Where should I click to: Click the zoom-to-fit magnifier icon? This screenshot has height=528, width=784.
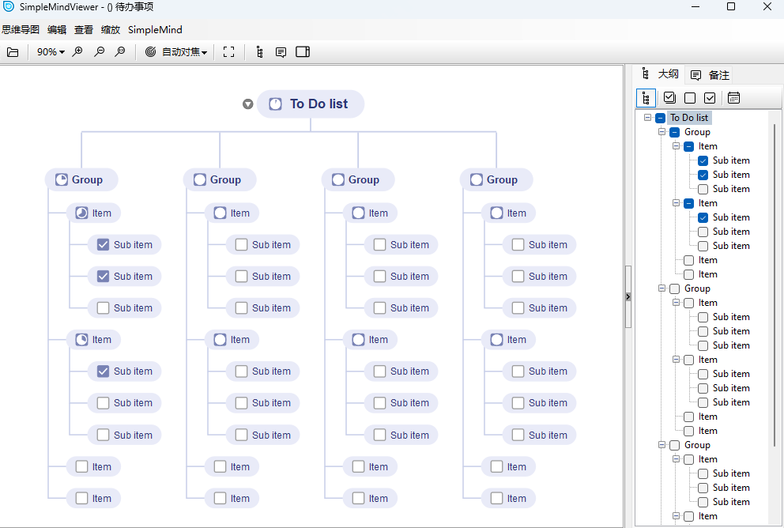(120, 52)
